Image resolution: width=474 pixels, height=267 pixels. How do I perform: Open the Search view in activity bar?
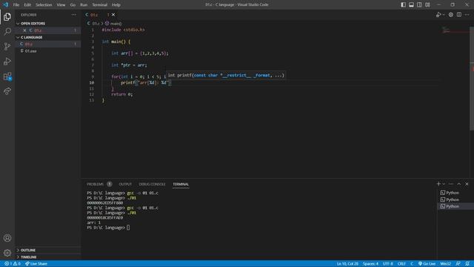[x=7, y=31]
